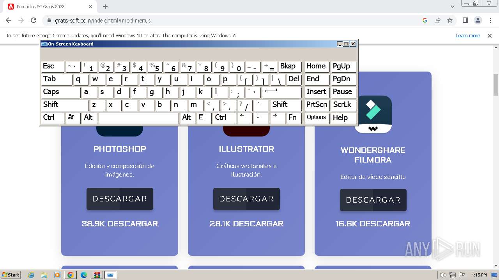Image resolution: width=499 pixels, height=280 pixels.
Task: Open a new tab with plus button
Action: point(105,7)
